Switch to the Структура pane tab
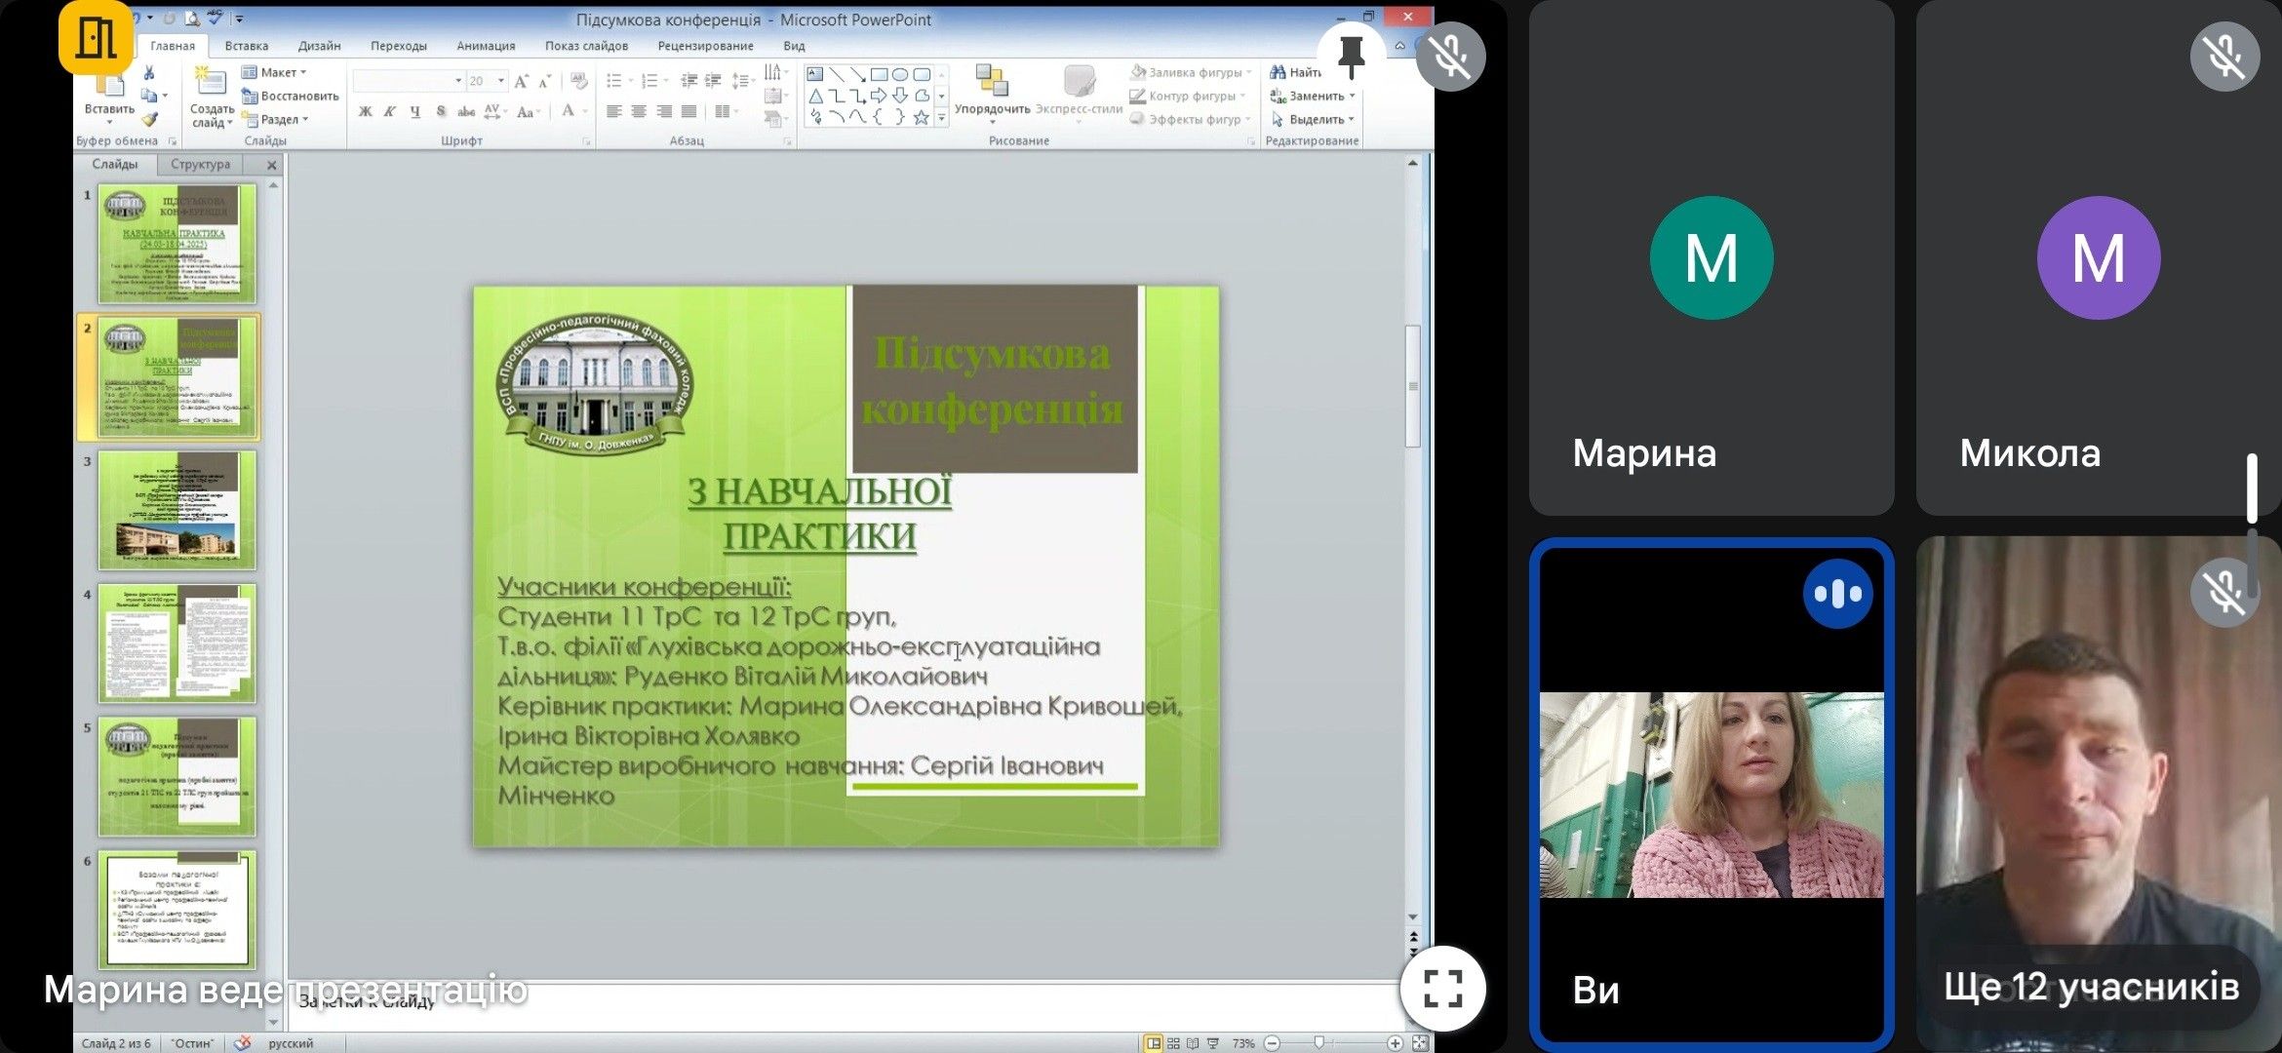 point(200,164)
